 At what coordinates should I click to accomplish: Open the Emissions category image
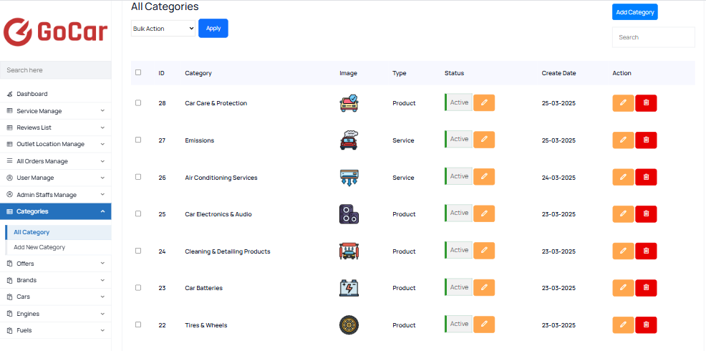point(349,140)
